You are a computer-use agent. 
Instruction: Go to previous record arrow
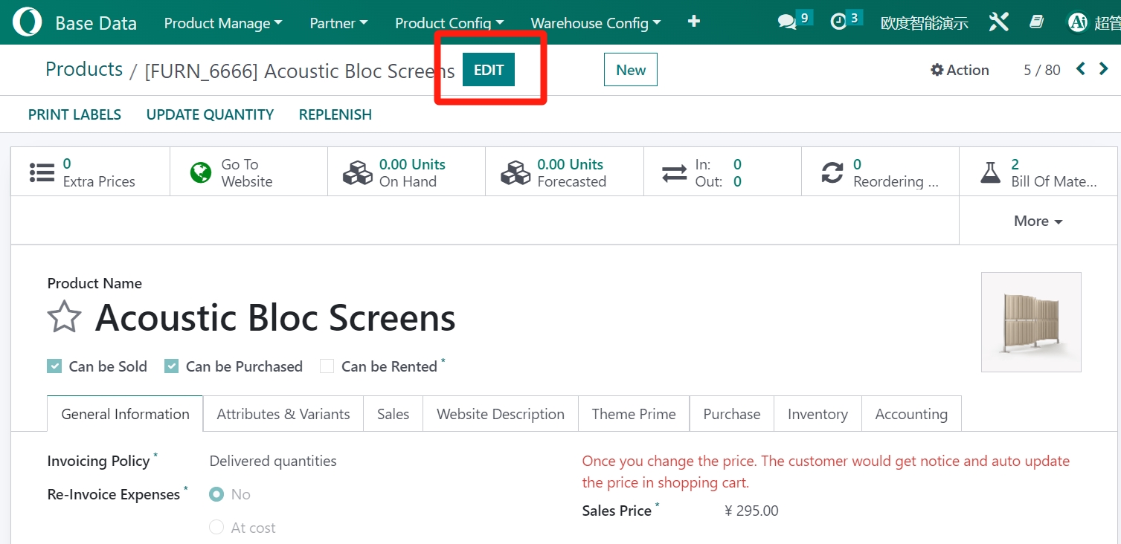point(1081,69)
